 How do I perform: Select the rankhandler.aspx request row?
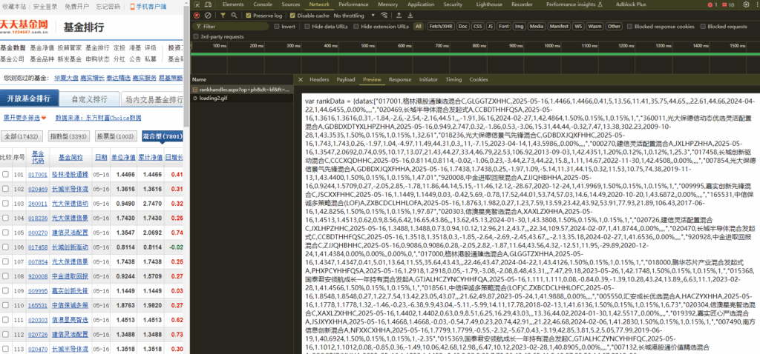point(241,90)
